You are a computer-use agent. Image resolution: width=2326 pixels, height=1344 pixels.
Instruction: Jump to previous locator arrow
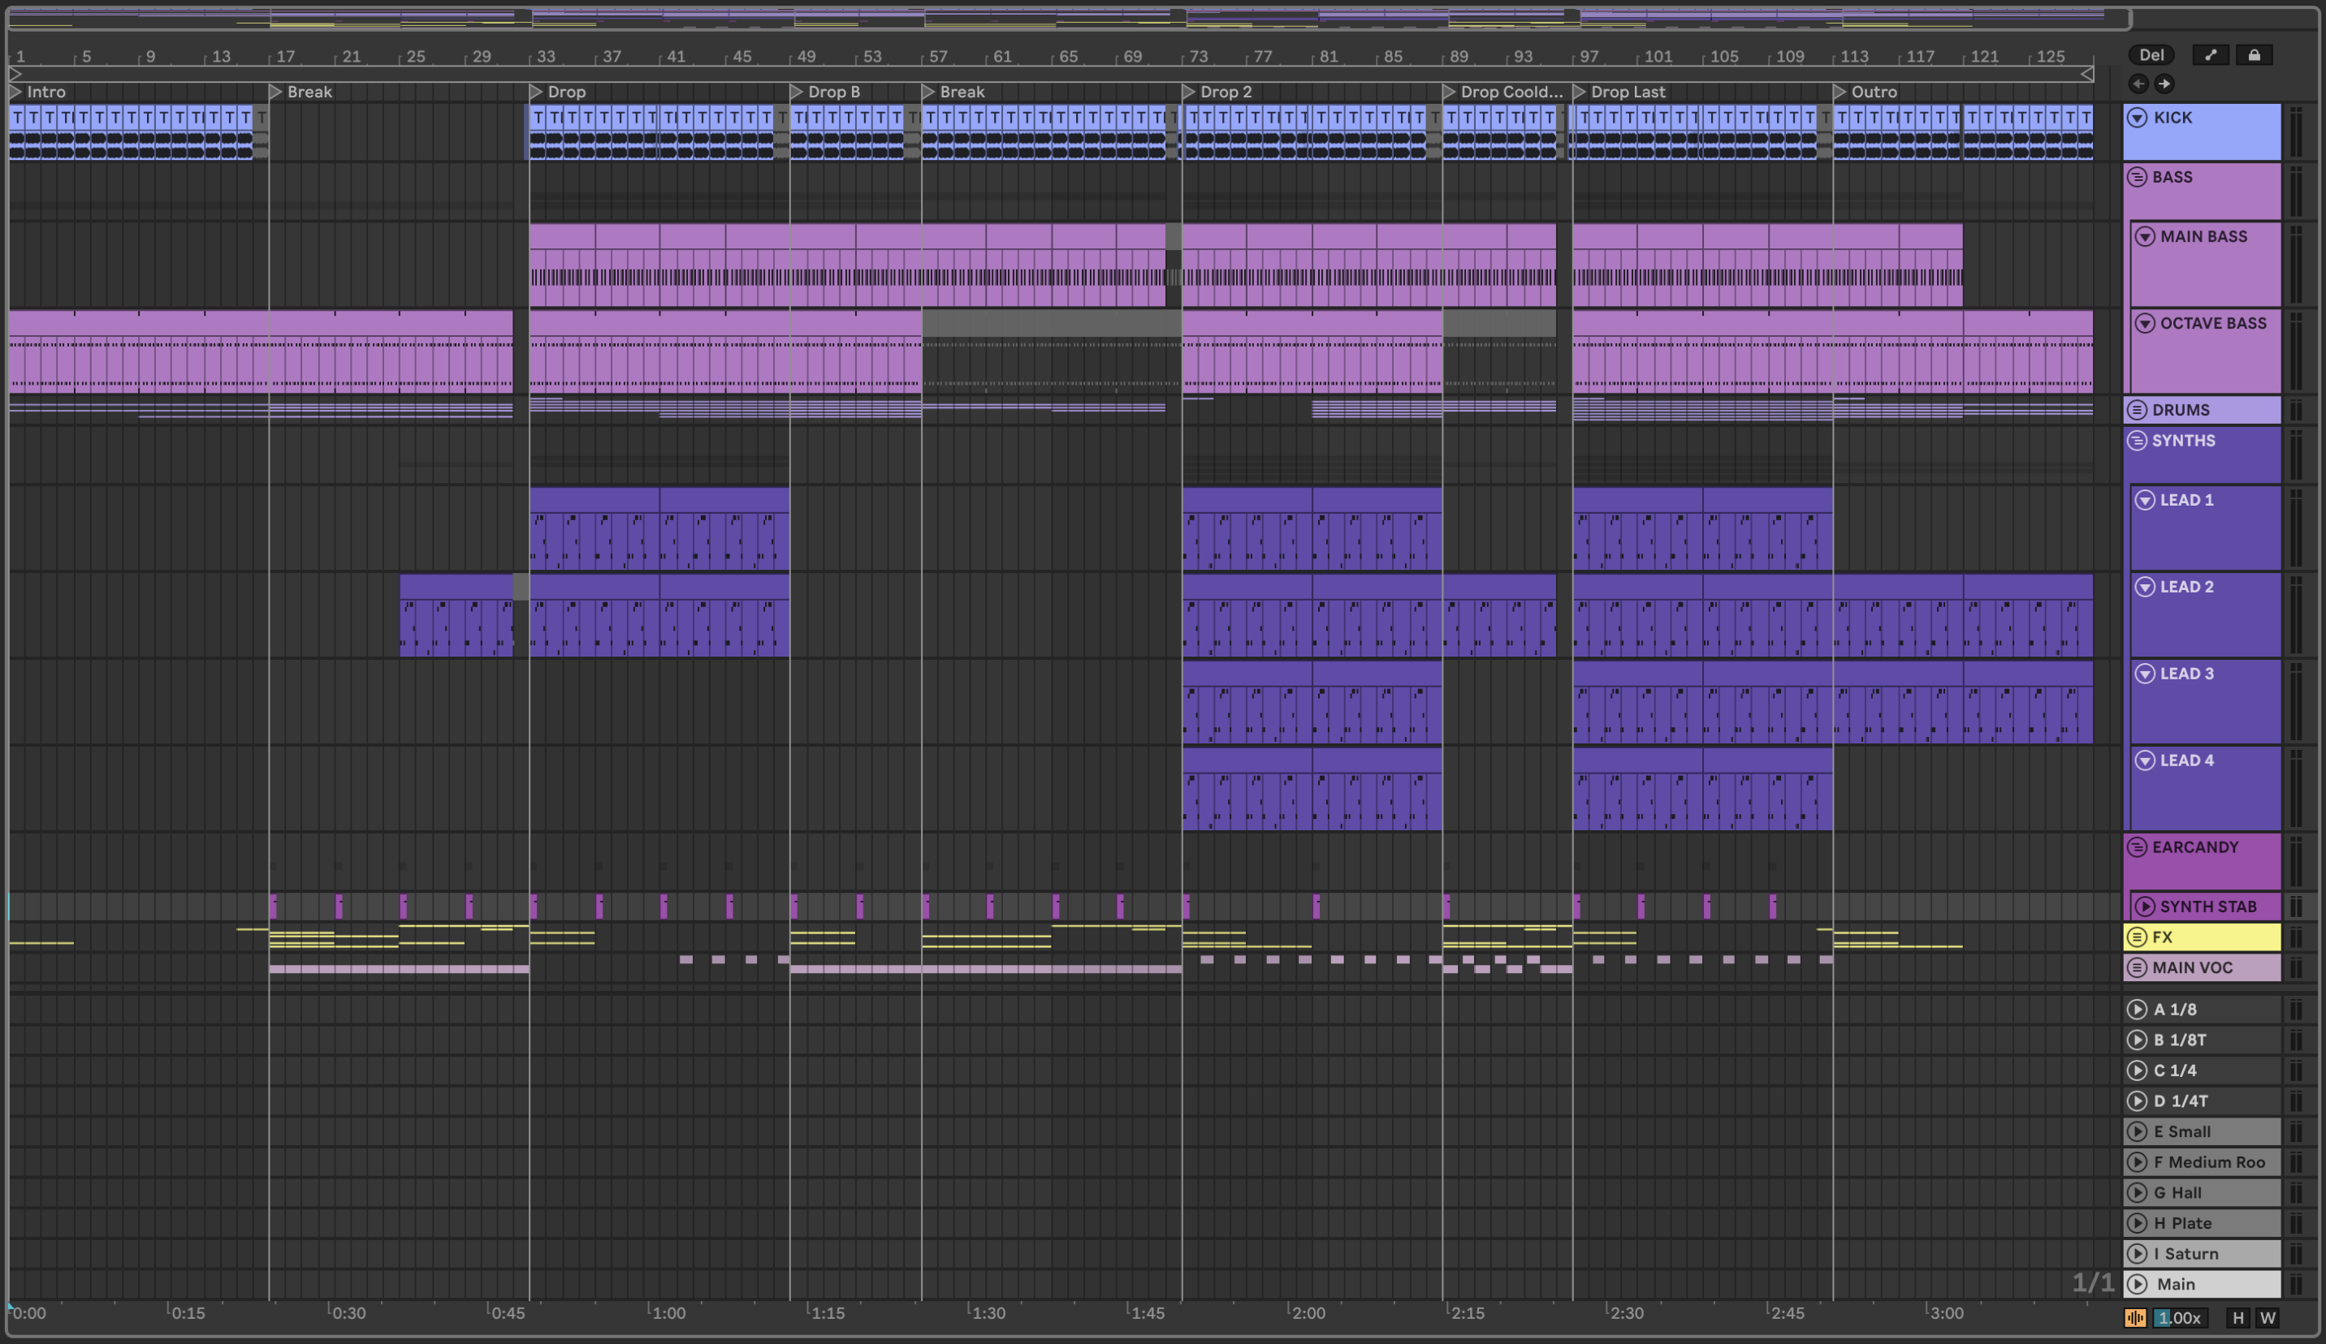point(2138,84)
